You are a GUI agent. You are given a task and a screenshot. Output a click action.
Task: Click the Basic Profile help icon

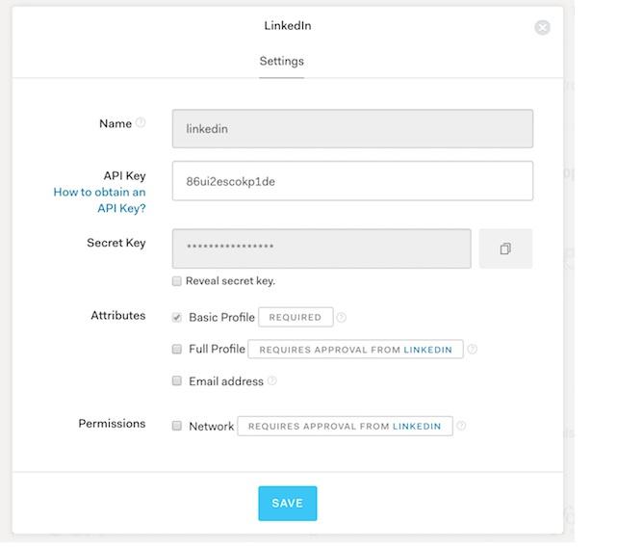(x=342, y=318)
